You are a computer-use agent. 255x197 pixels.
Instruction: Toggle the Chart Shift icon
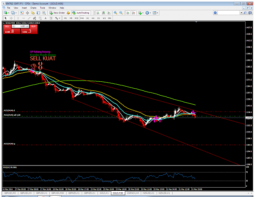[133, 13]
